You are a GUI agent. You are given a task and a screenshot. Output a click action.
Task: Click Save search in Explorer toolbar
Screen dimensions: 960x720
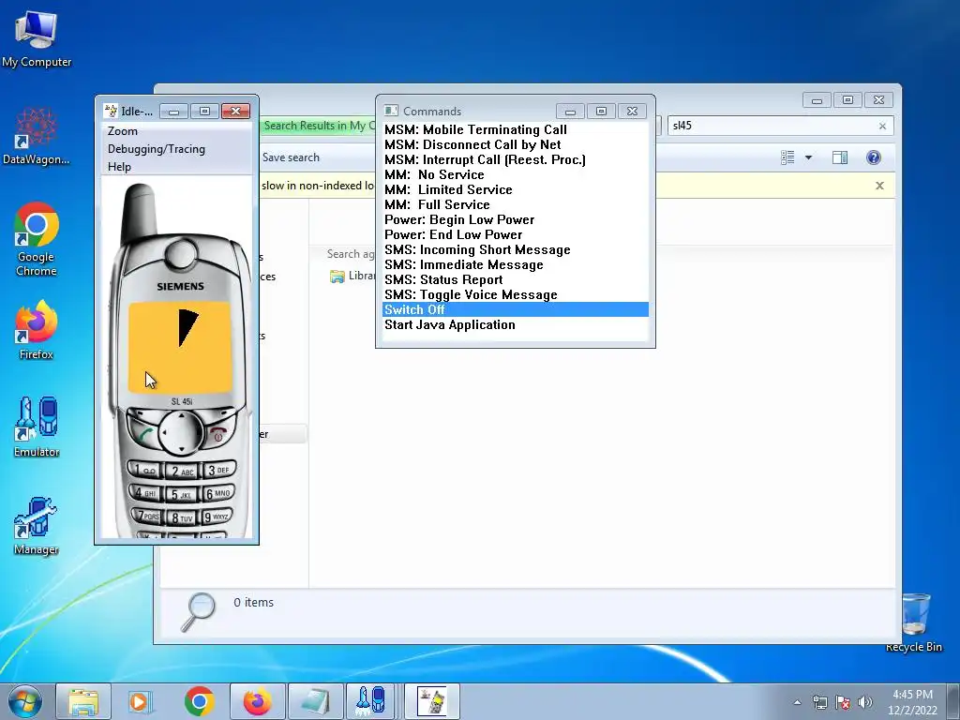[291, 157]
